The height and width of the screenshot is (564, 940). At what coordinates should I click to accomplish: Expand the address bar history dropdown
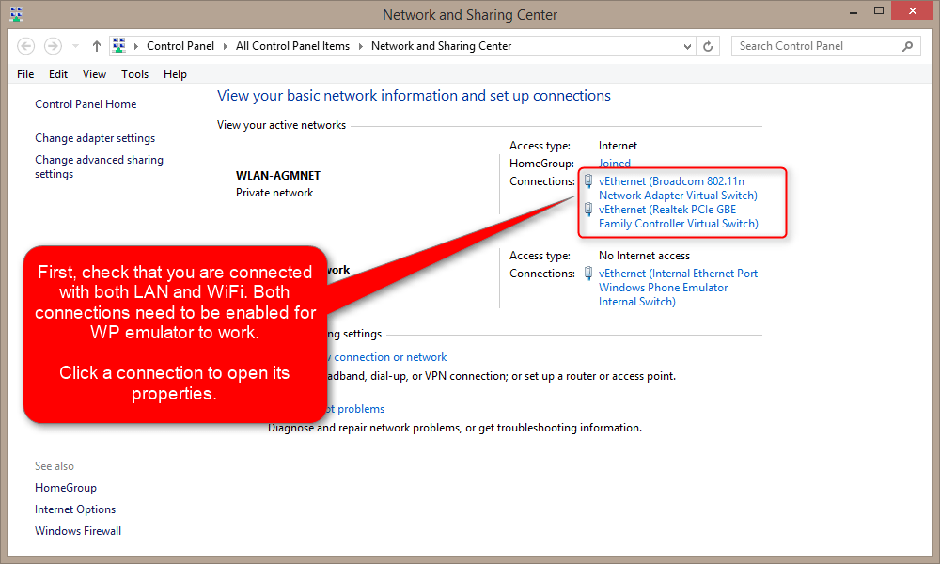(x=687, y=46)
